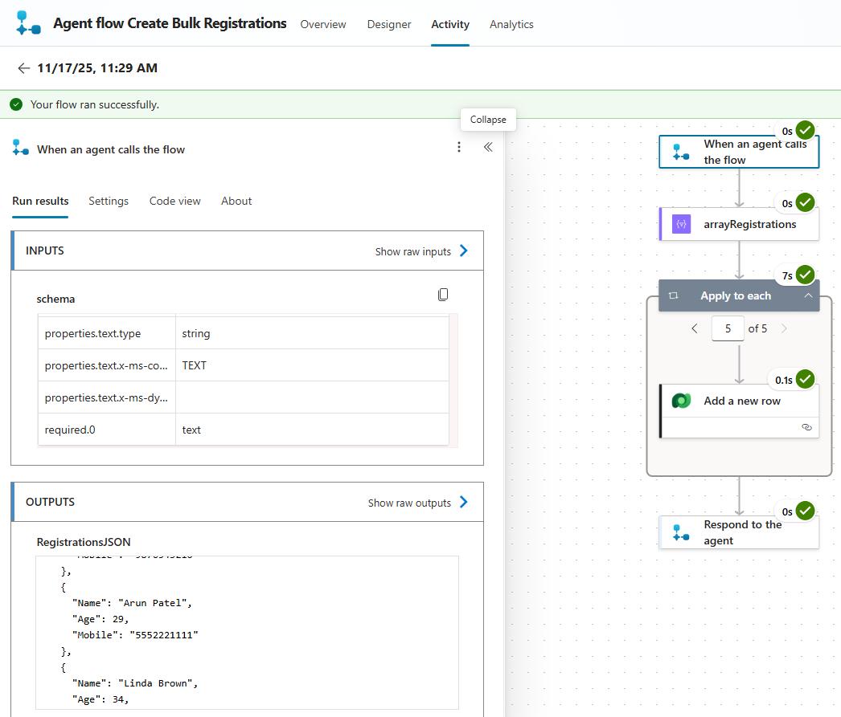
Task: Switch to the Designer tab
Action: (x=389, y=24)
